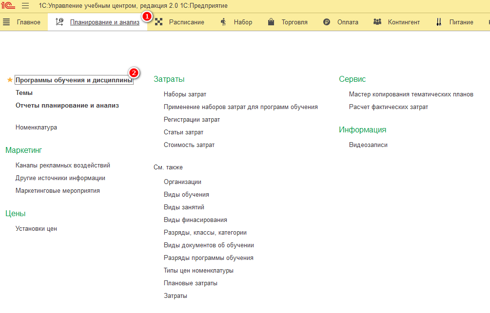490x313 pixels.
Task: Click the Расписание grid icon
Action: click(x=159, y=22)
